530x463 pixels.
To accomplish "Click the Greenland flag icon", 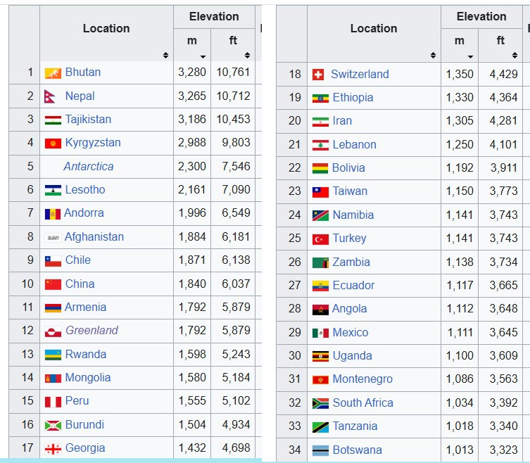I will [53, 331].
